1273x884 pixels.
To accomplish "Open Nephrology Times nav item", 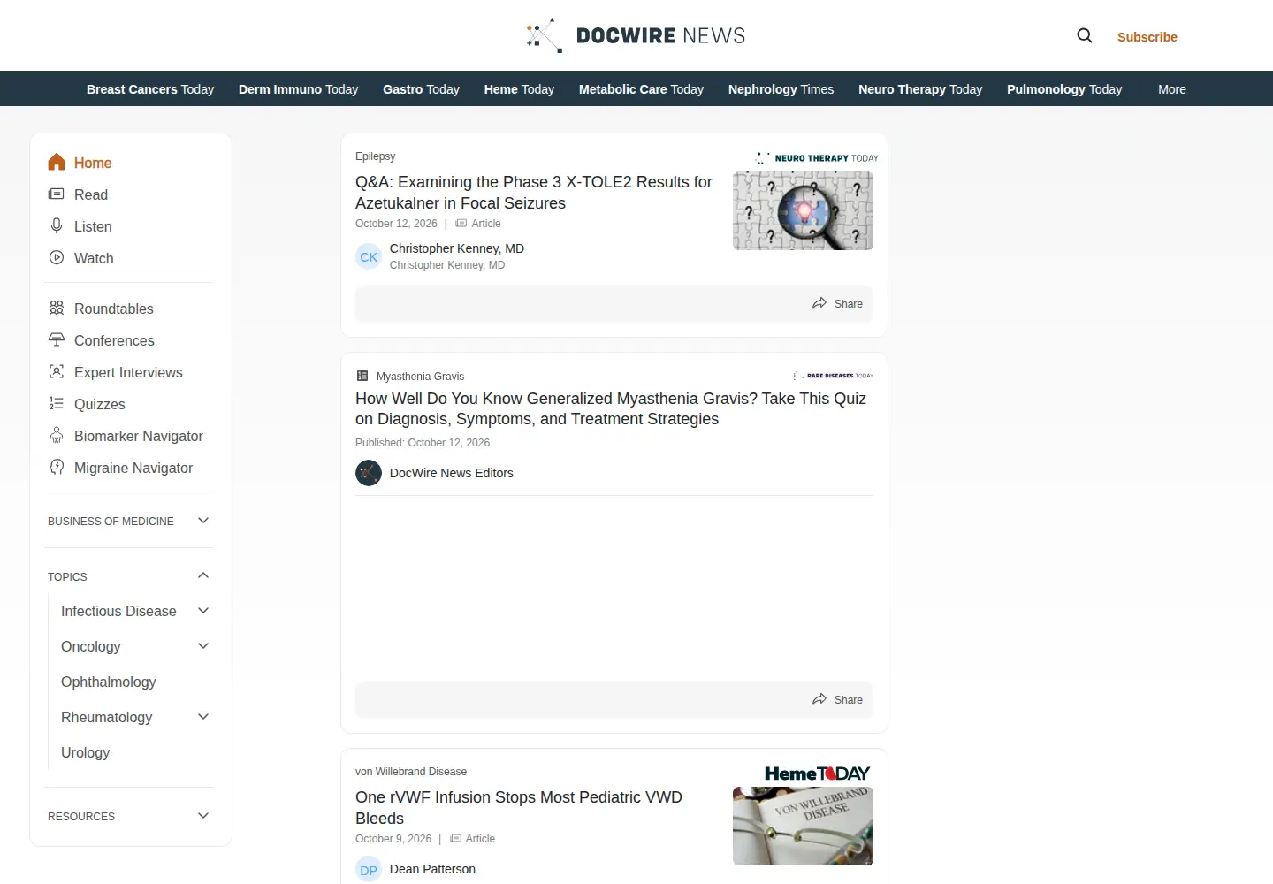I will click(x=781, y=89).
